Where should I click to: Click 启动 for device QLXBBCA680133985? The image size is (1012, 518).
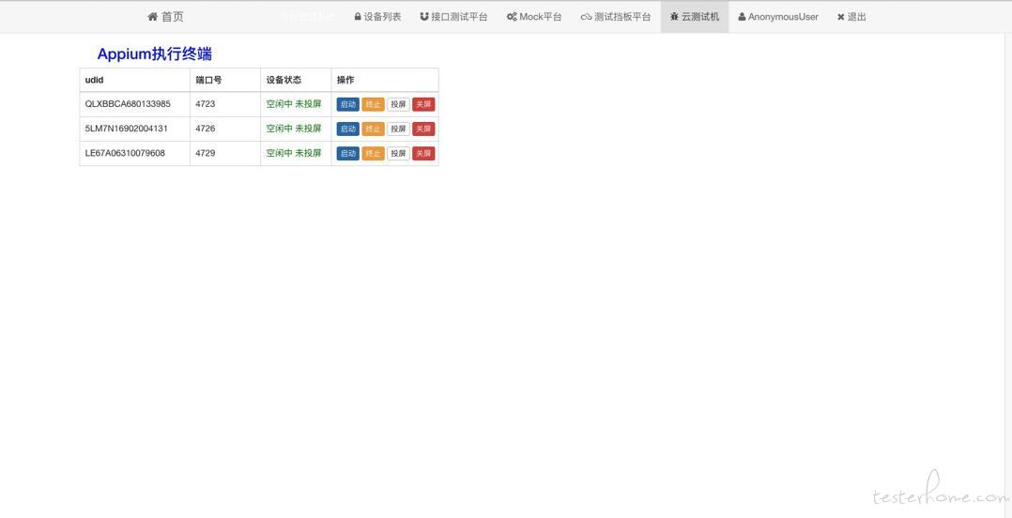(348, 104)
